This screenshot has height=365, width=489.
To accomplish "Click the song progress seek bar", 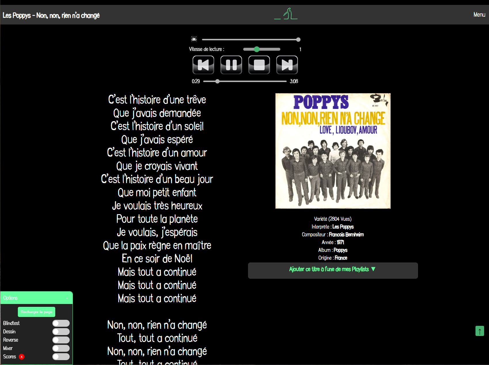I will coord(245,81).
